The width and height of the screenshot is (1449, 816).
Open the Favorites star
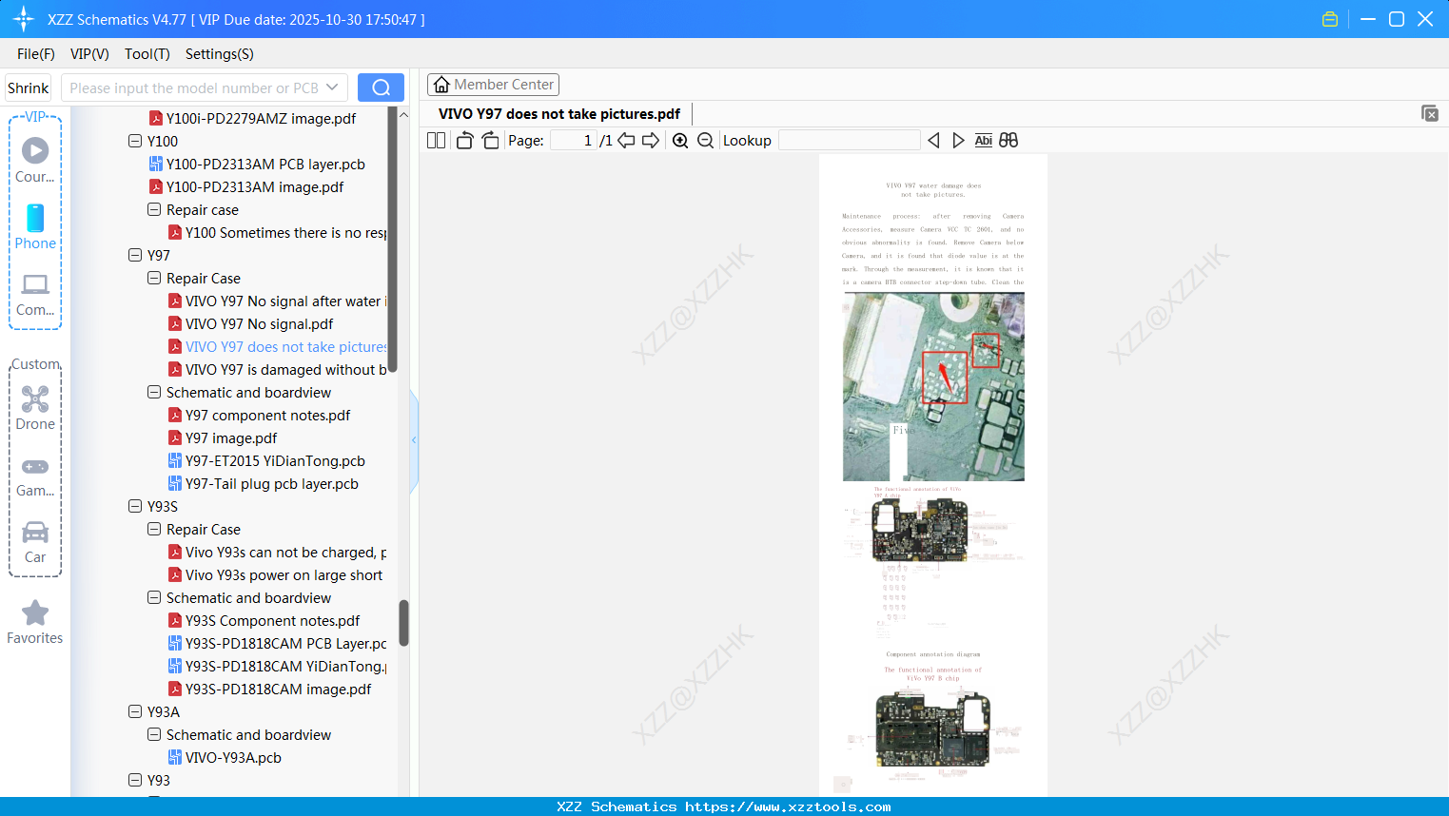click(x=35, y=622)
